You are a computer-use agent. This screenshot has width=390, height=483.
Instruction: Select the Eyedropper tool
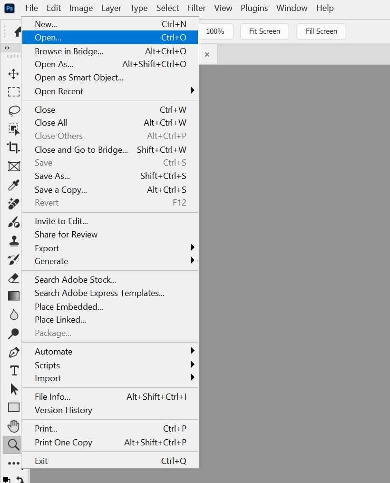pos(13,185)
